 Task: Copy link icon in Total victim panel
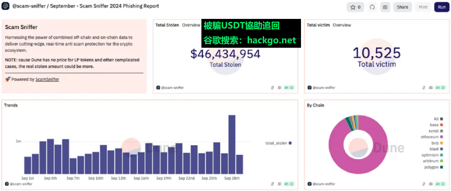[x=424, y=87]
